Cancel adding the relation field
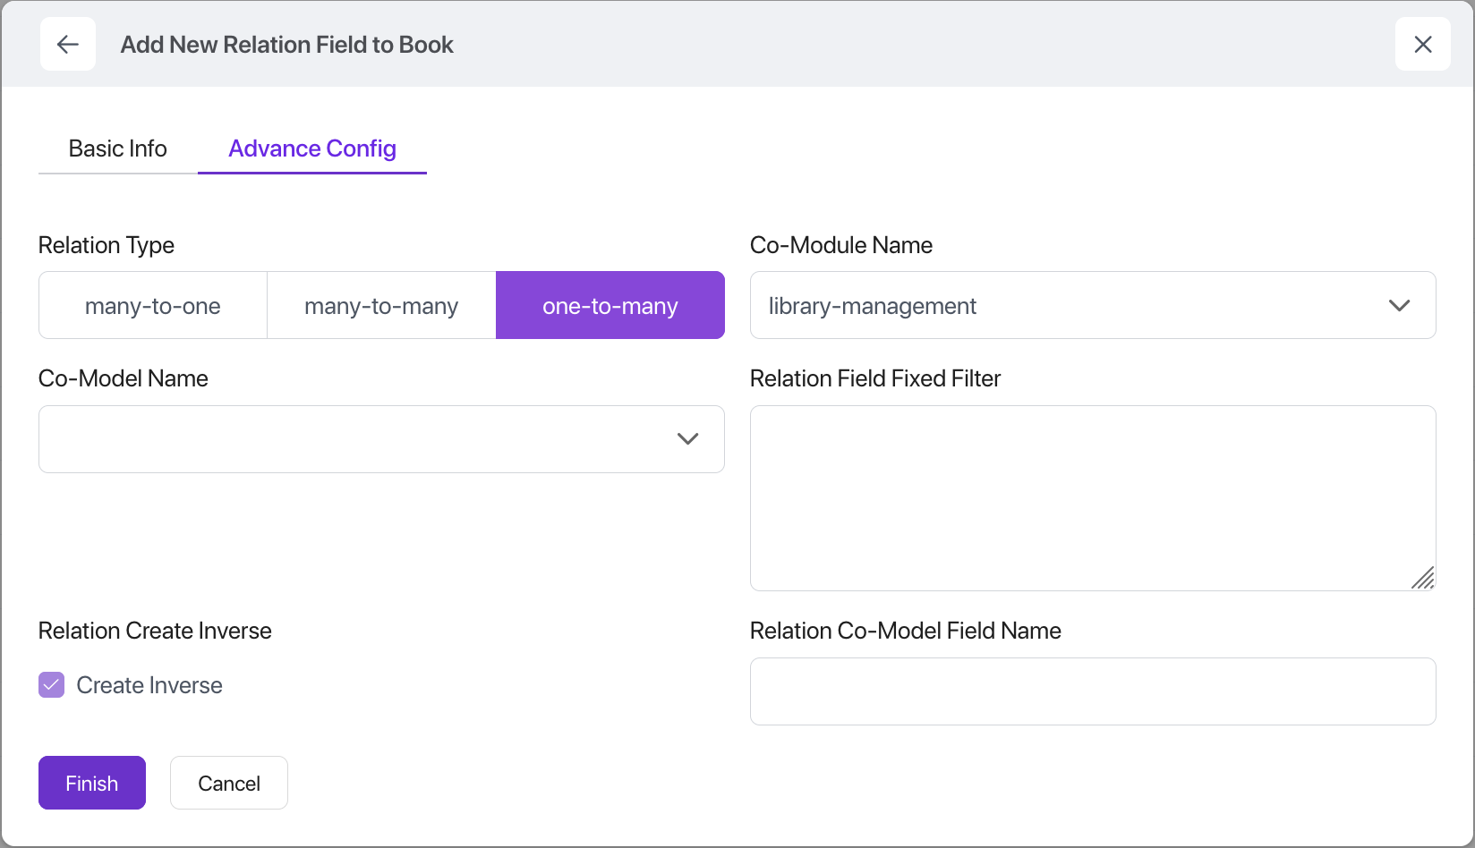Image resolution: width=1475 pixels, height=848 pixels. (x=229, y=784)
